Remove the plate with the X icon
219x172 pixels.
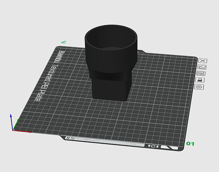[203, 61]
